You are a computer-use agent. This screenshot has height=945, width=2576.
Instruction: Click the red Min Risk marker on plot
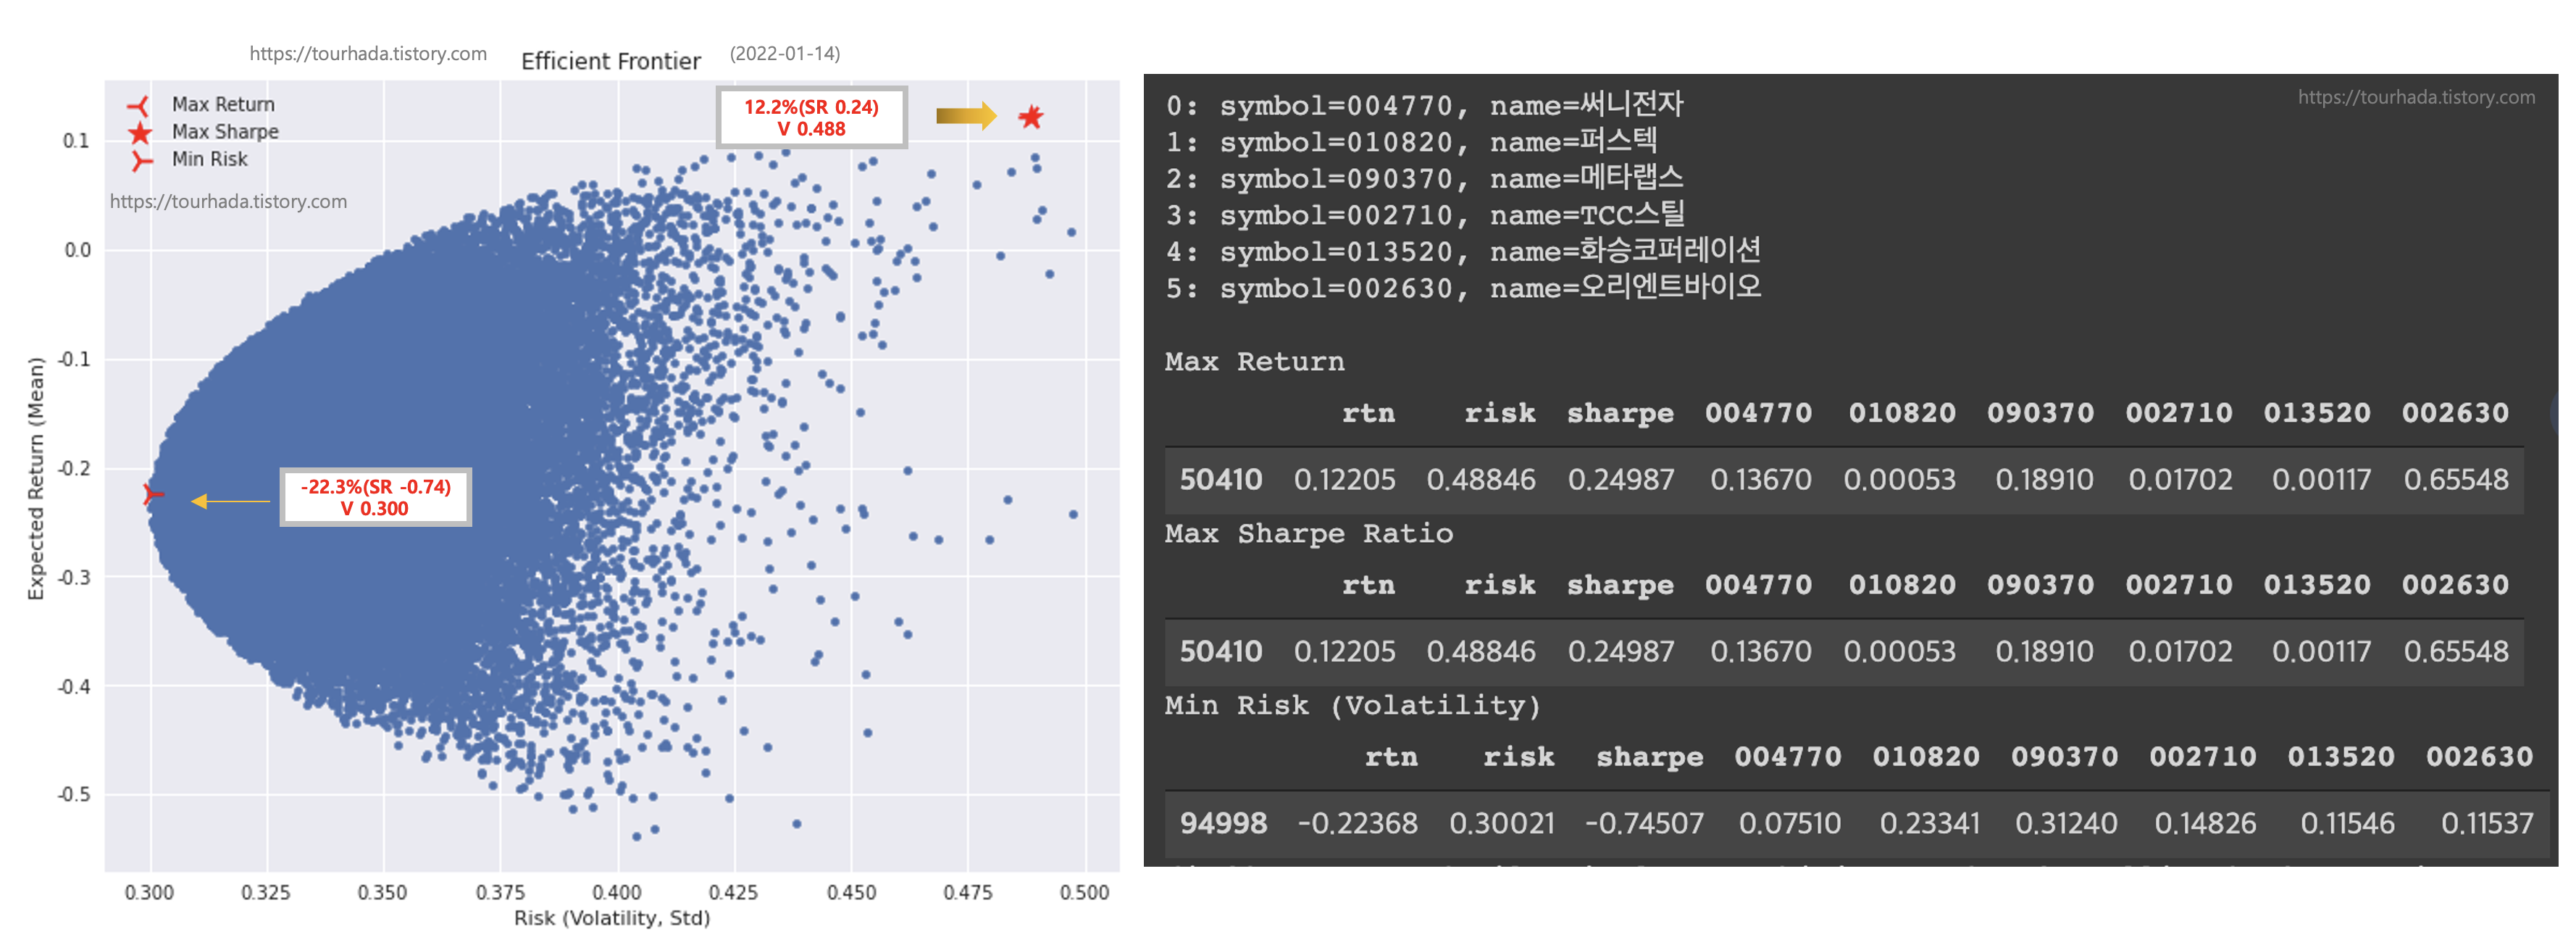[152, 493]
